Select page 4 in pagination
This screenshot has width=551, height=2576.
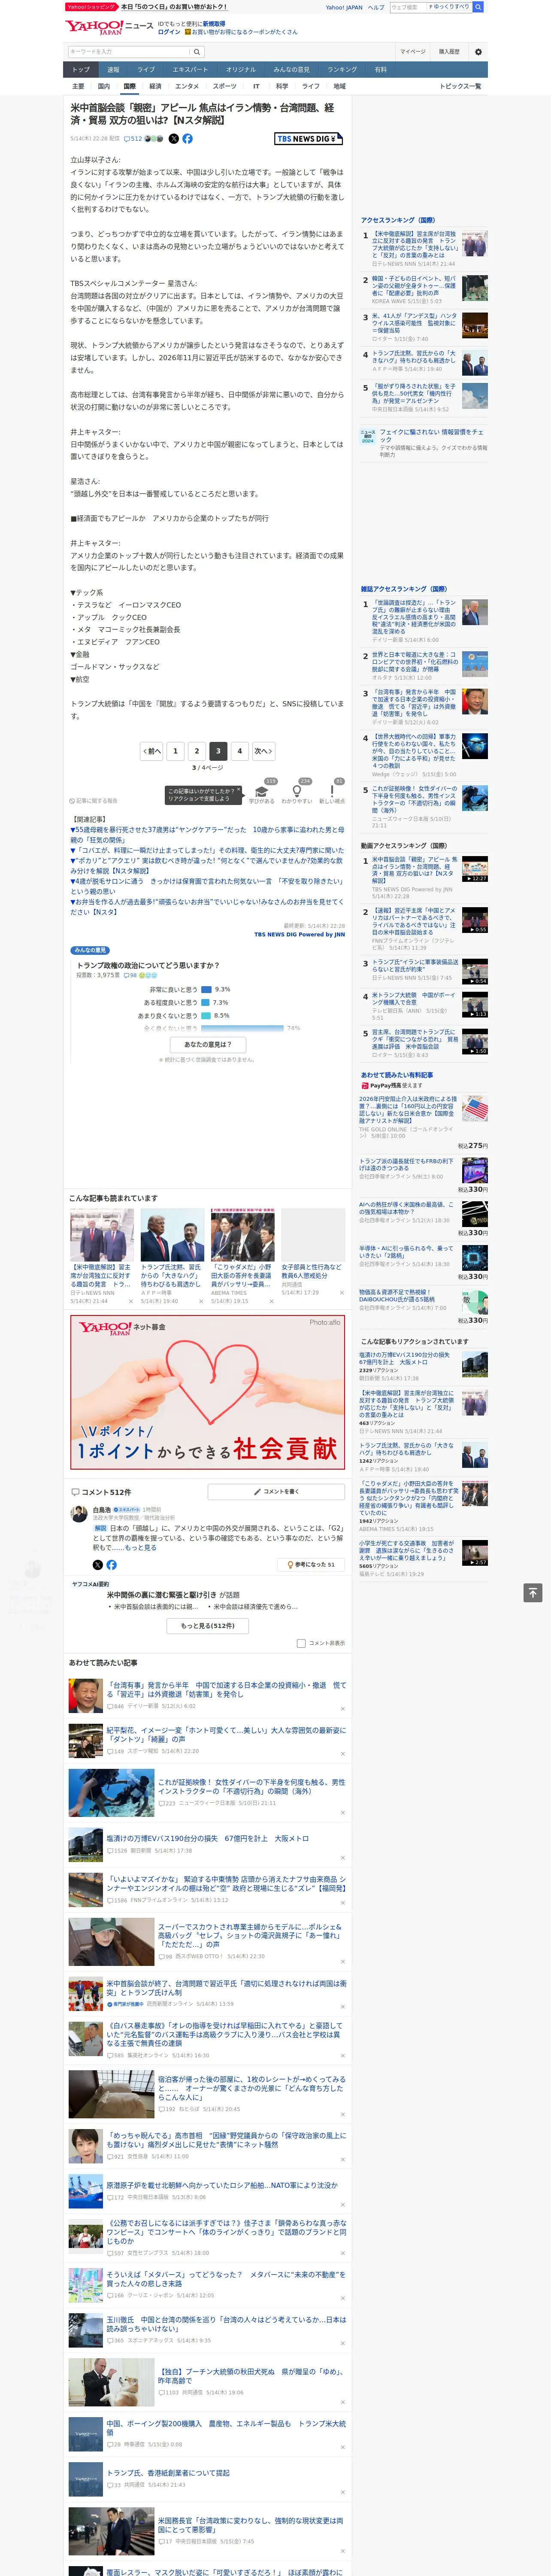click(x=239, y=751)
